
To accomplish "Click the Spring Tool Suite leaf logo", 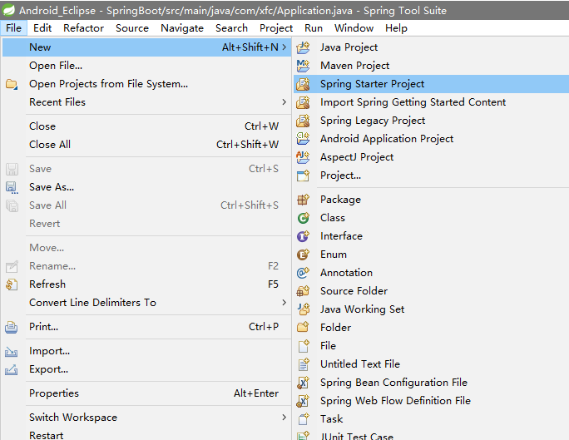I will coord(8,10).
